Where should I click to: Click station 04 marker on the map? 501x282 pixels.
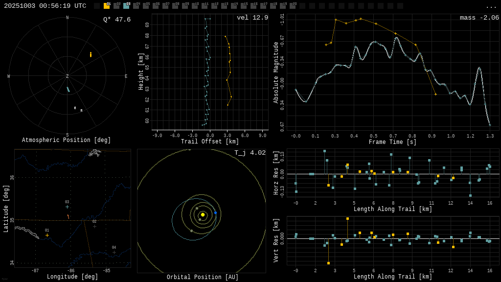pyautogui.click(x=114, y=253)
